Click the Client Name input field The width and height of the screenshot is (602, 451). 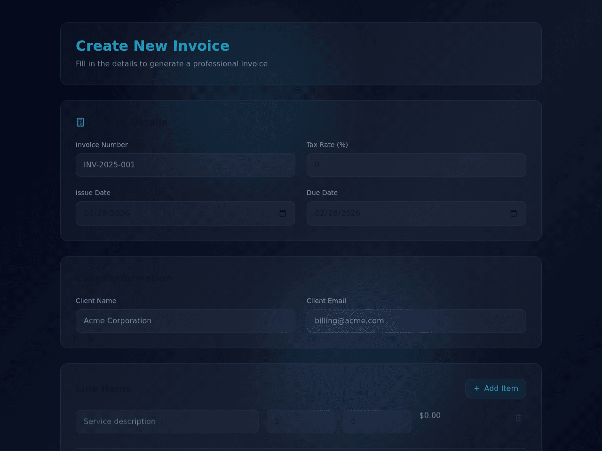185,321
